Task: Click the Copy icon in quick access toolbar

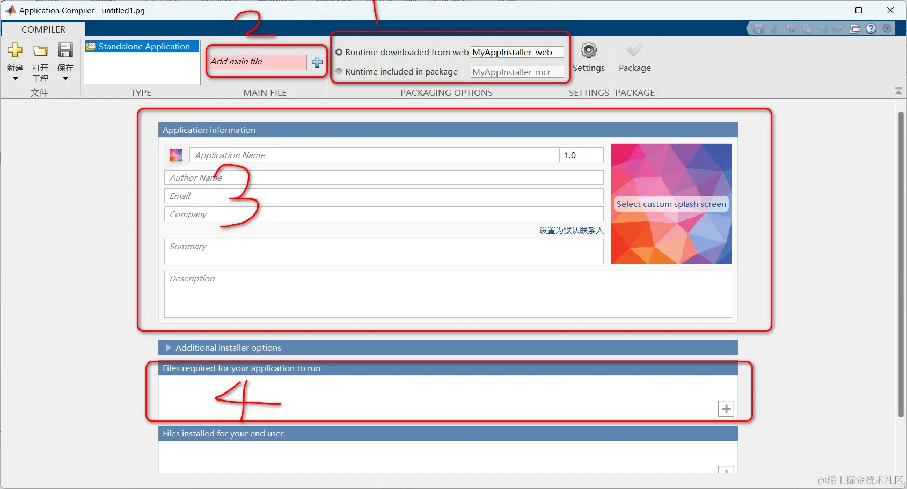Action: click(x=790, y=28)
